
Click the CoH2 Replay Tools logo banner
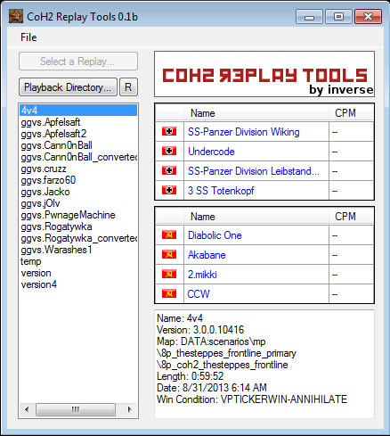pos(264,74)
